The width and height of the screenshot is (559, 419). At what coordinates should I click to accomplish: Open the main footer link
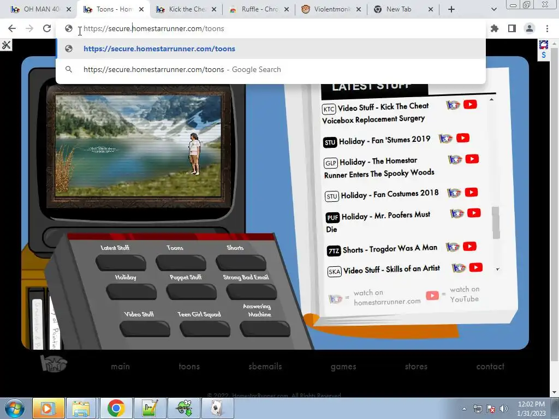pyautogui.click(x=120, y=366)
